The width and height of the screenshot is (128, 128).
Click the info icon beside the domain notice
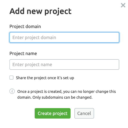click(12, 91)
